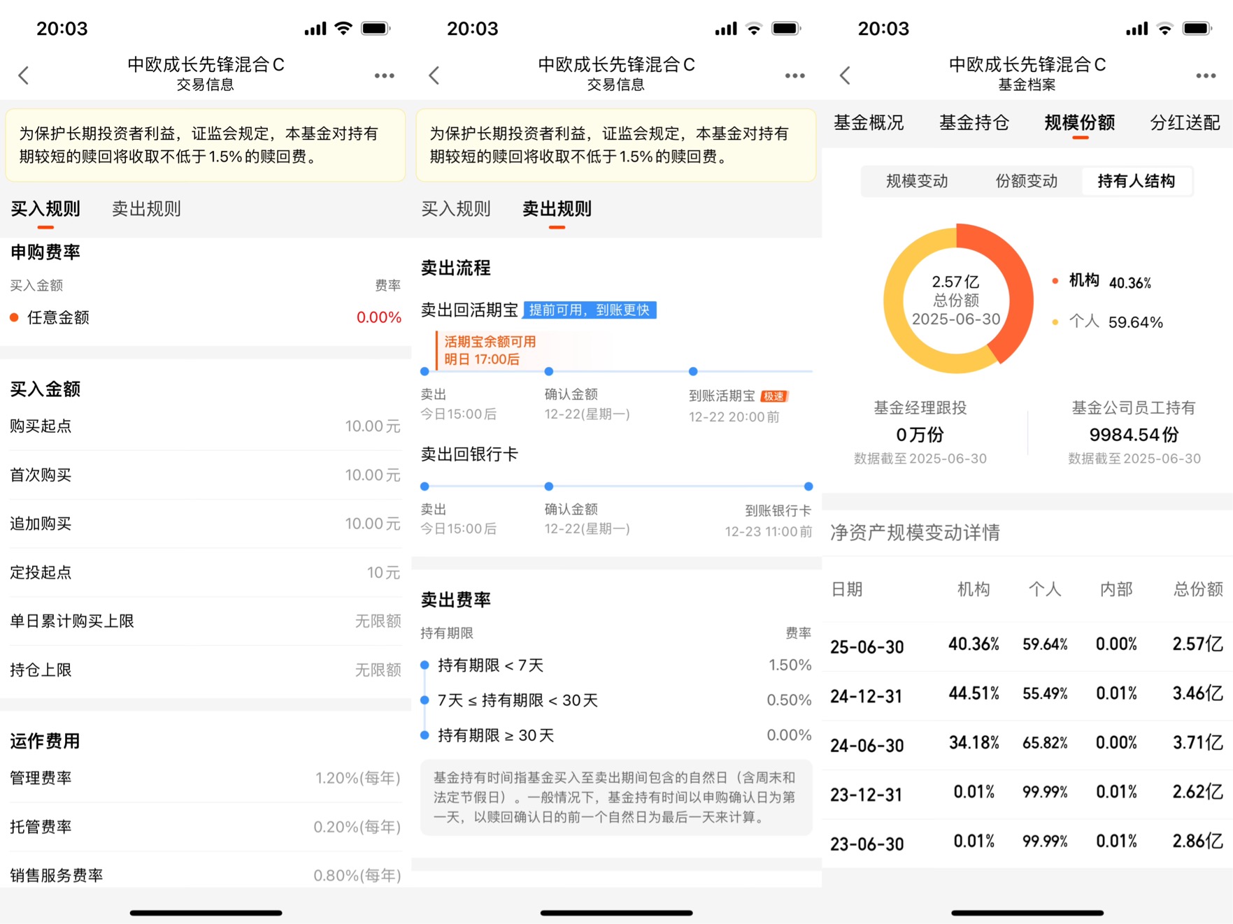1233x924 pixels.
Task: Tap the 持有期限 ≥ 30天 fee row
Action: [616, 735]
